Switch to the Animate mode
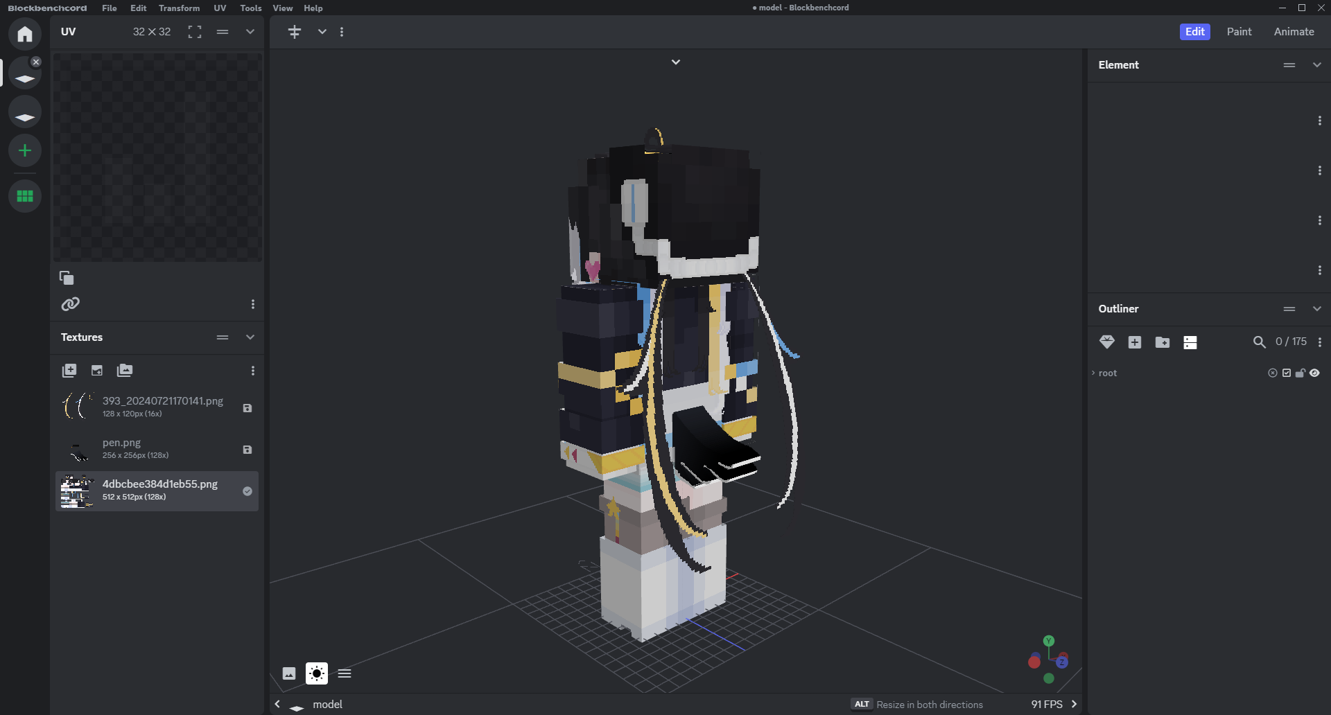 click(x=1294, y=32)
